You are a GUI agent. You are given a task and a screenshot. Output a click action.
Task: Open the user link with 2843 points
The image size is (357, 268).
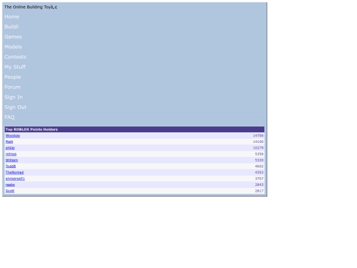click(10, 185)
